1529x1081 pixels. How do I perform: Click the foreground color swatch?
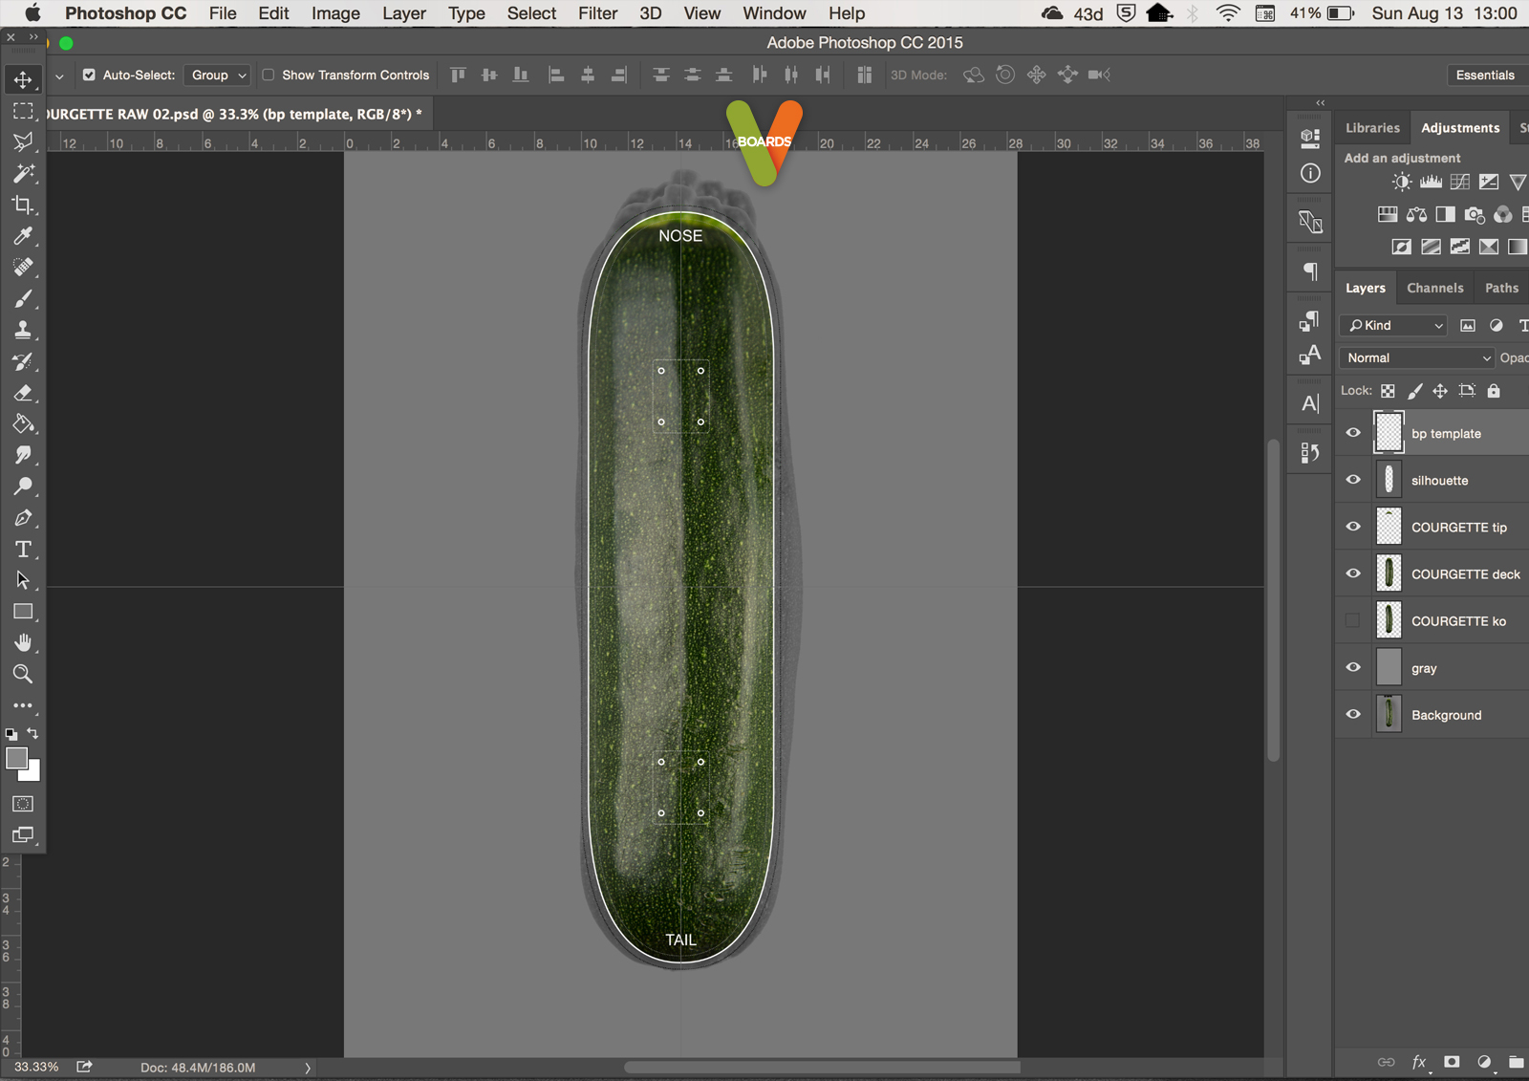16,758
